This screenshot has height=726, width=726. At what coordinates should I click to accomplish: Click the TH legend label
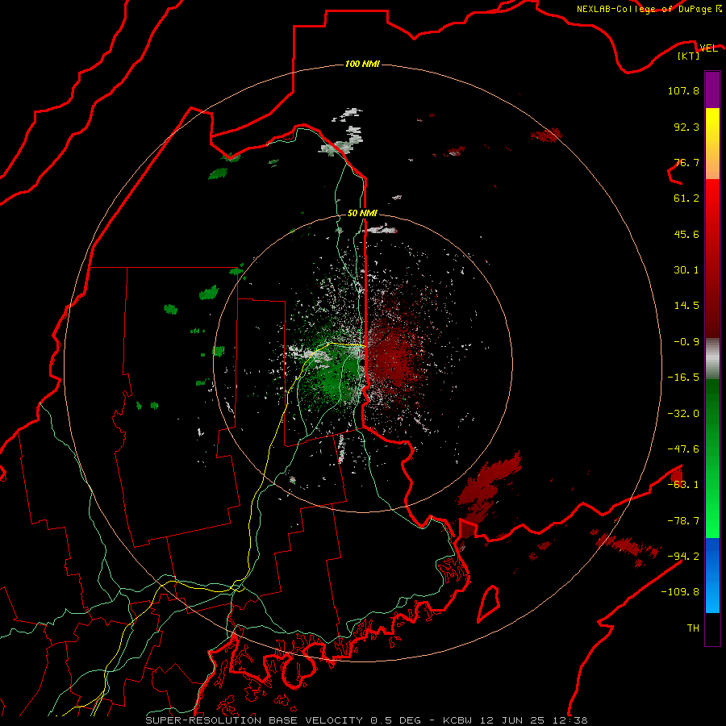693,628
